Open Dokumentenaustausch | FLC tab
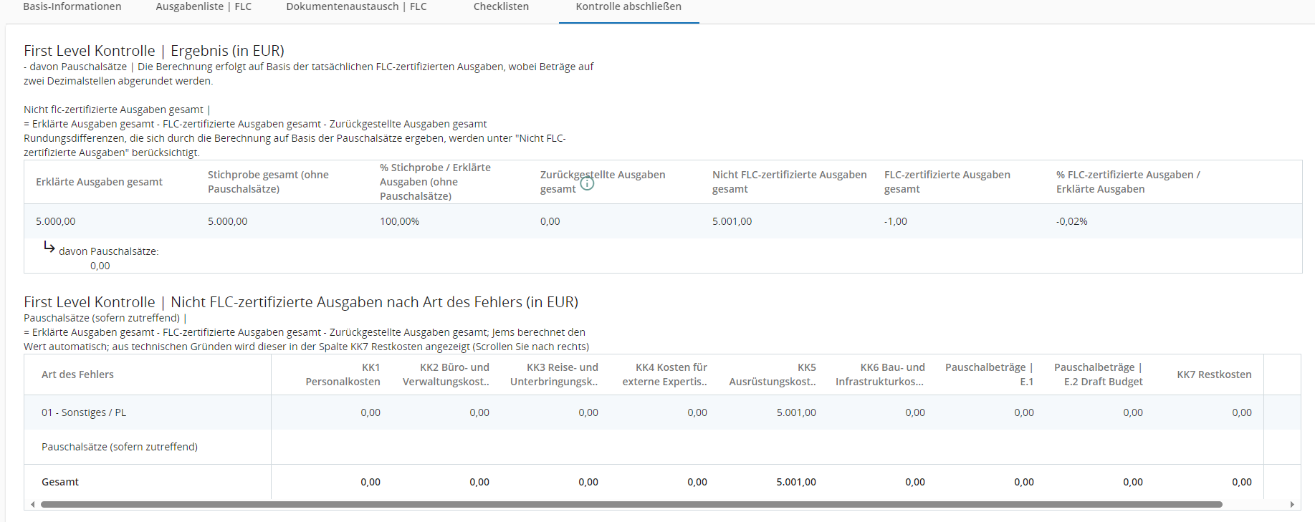The width and height of the screenshot is (1315, 522). (356, 7)
